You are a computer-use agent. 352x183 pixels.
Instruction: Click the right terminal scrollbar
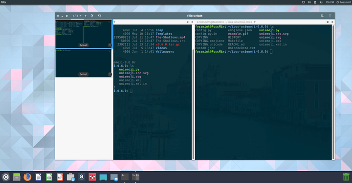pos(333,92)
